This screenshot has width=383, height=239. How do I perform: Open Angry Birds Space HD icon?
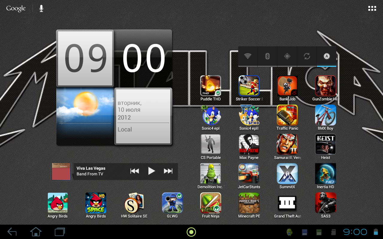point(96,203)
